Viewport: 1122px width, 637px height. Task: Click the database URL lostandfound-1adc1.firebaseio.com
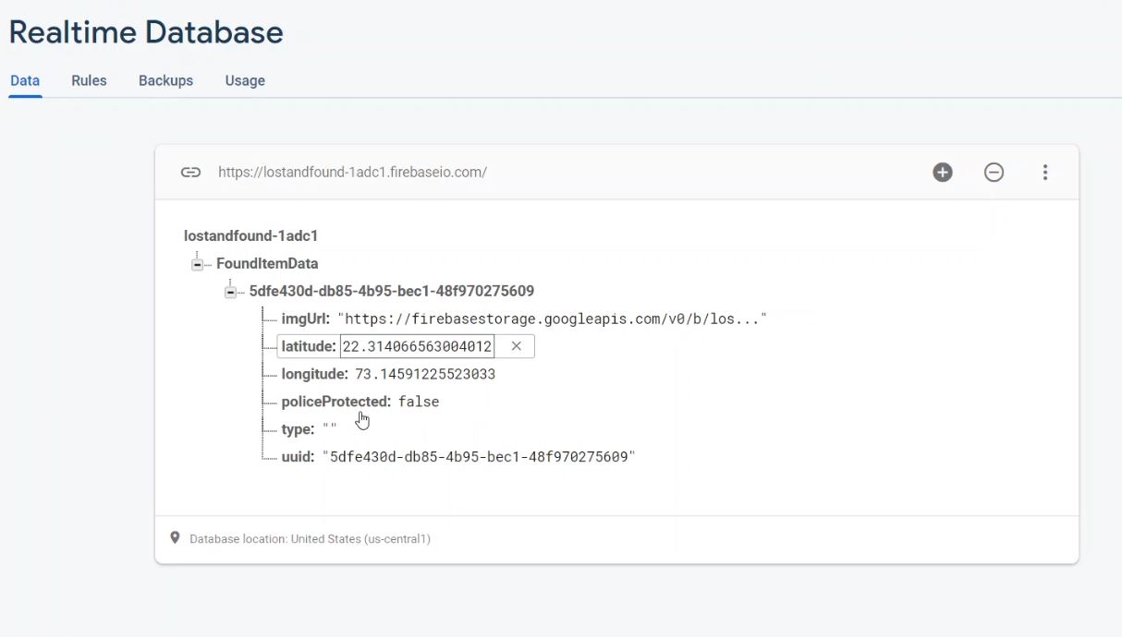coord(352,172)
